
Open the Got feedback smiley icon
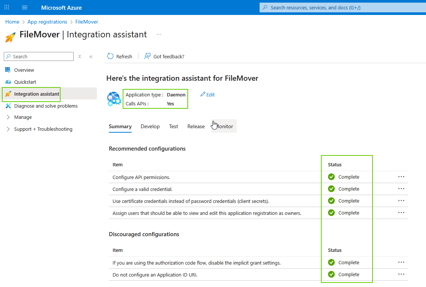(x=147, y=56)
